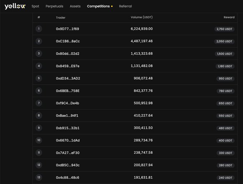Click volume value 191,631.81

pyautogui.click(x=143, y=178)
